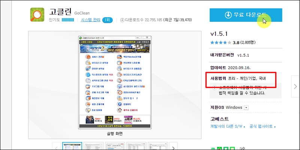Open the 시스템 관리 category link

pyautogui.click(x=90, y=20)
